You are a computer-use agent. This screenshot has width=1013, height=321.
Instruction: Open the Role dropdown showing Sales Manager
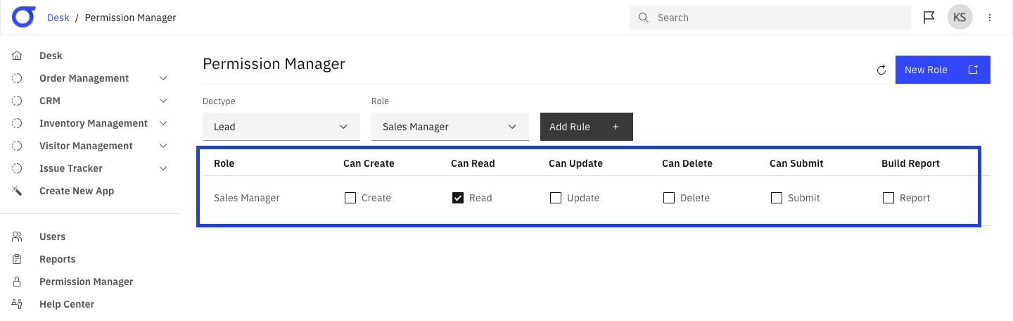click(450, 127)
